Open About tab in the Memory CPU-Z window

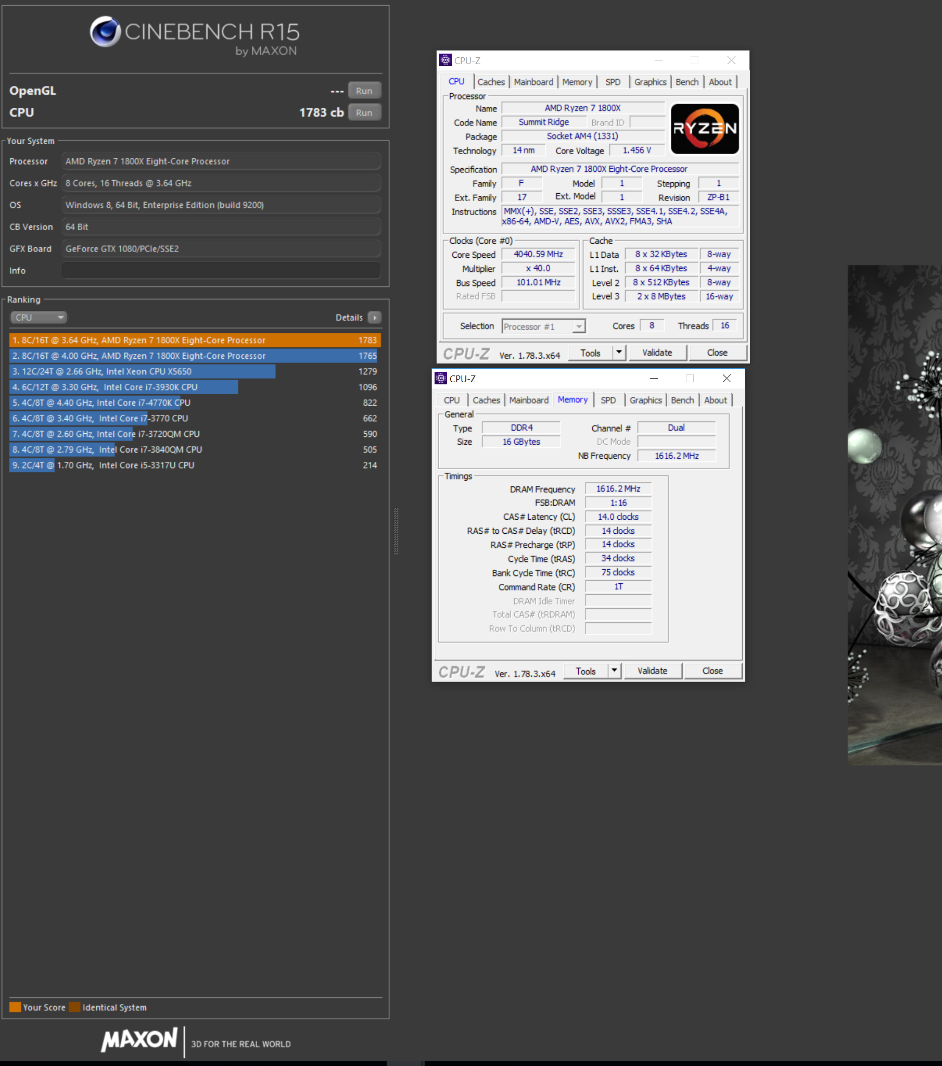pos(715,400)
